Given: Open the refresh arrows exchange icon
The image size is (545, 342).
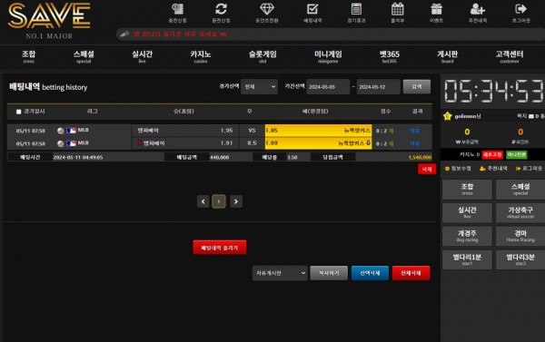Looking at the screenshot, I should pos(221,9).
